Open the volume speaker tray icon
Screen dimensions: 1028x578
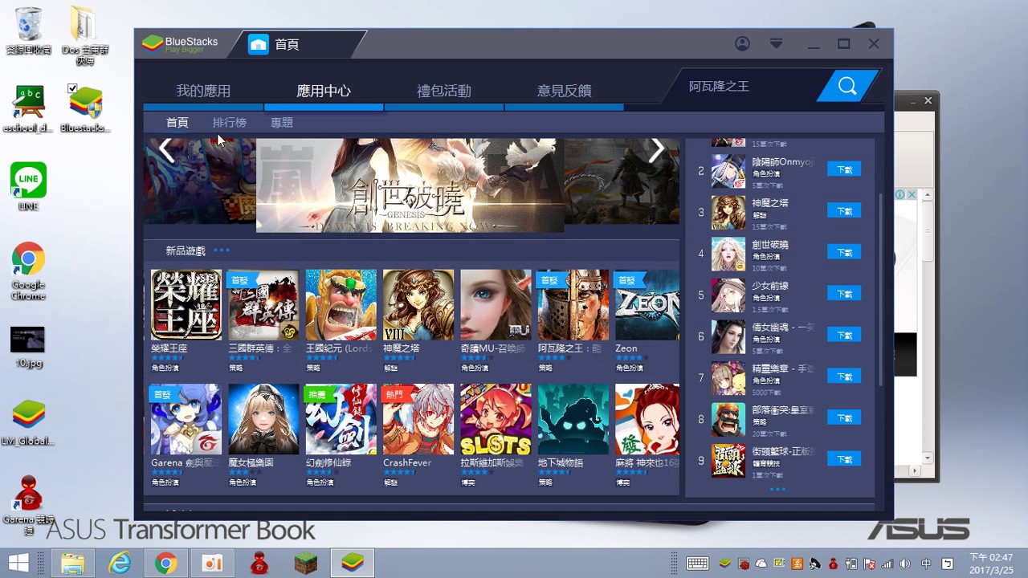(905, 564)
